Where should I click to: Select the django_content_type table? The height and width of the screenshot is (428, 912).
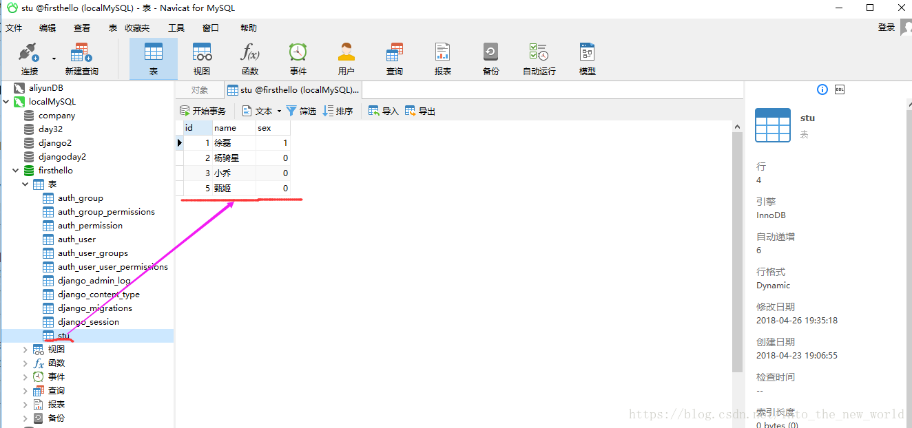[99, 295]
